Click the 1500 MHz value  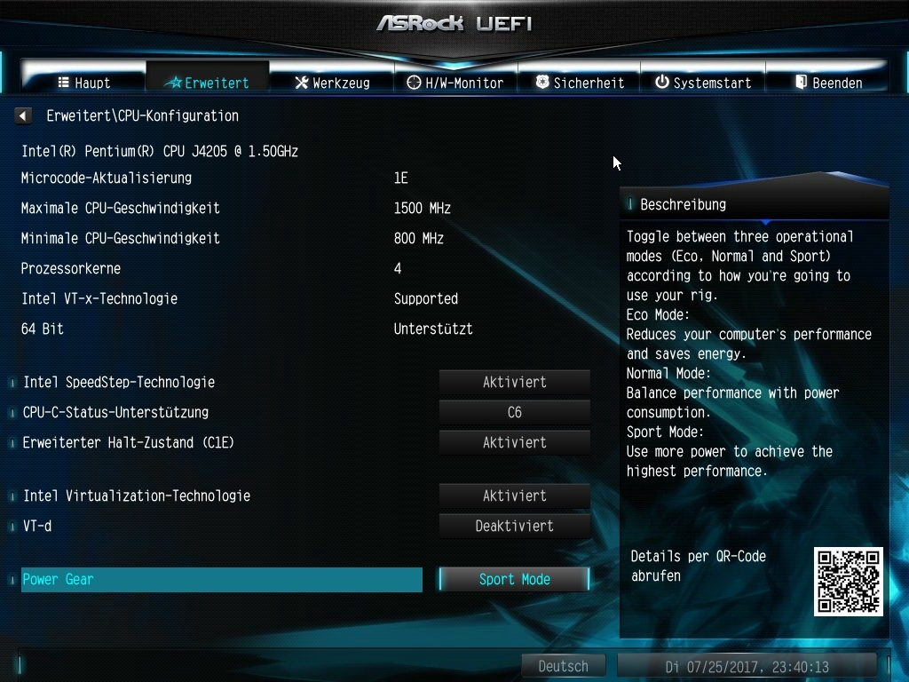(x=422, y=208)
